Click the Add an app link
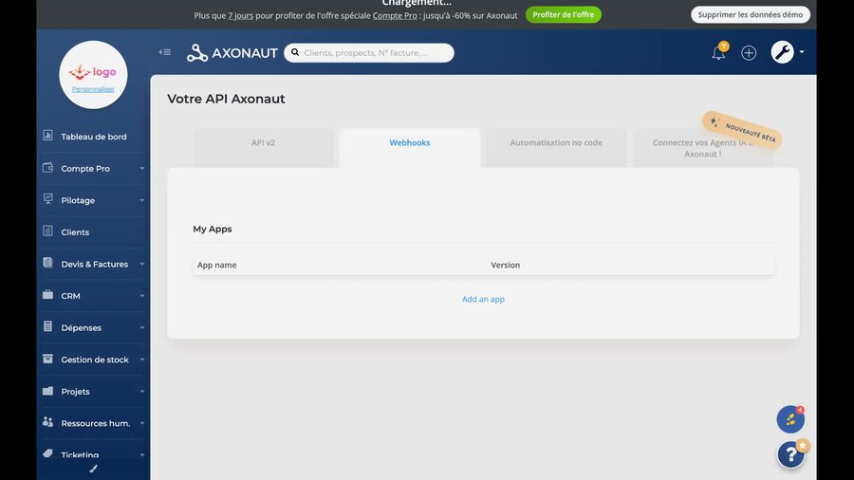Screen dimensions: 854x480 (483, 299)
